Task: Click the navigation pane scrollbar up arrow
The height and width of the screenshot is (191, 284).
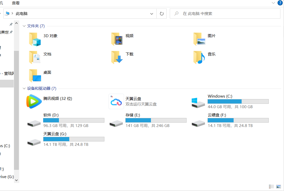Action: [x=17, y=23]
